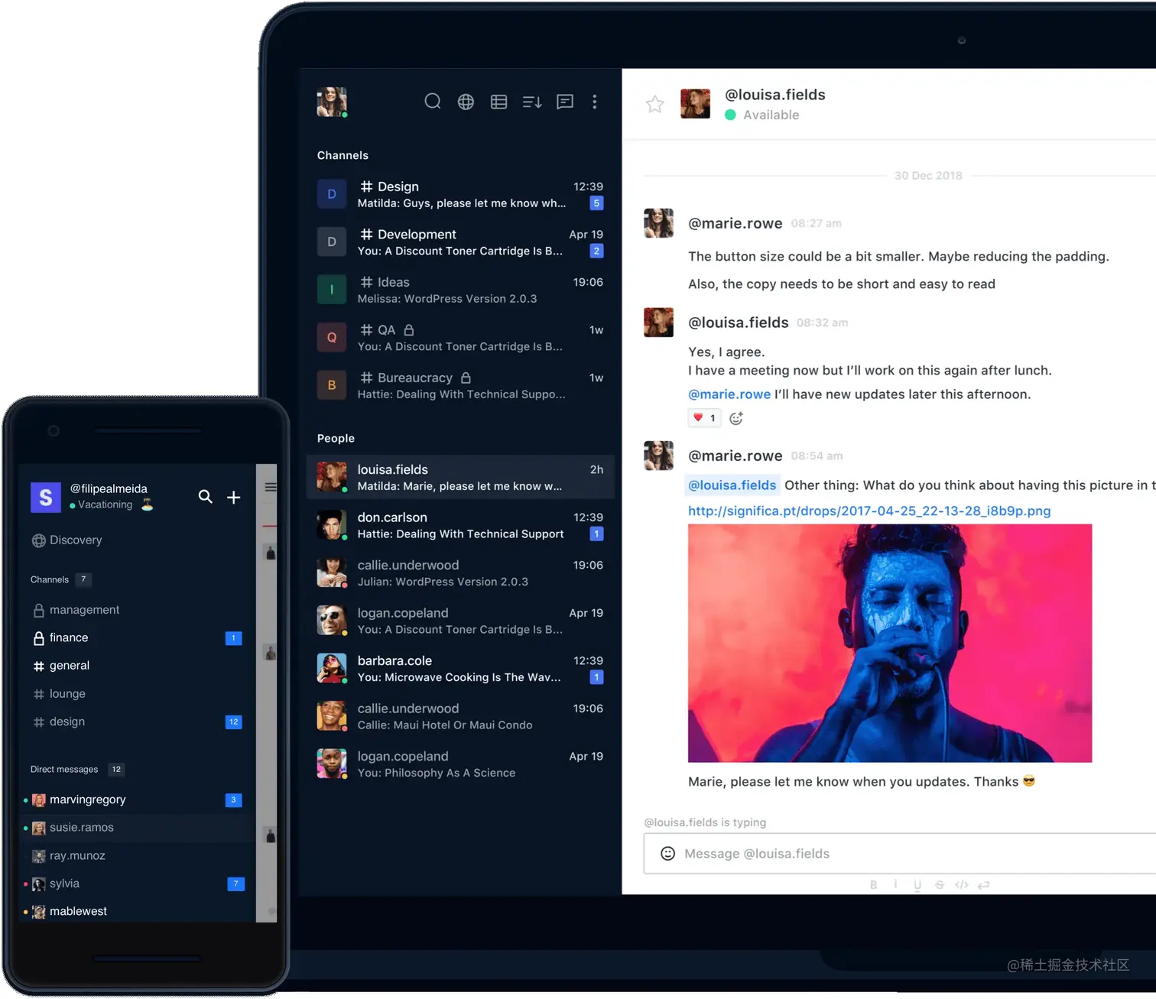Add a reaction with the smiley icon

coord(735,418)
